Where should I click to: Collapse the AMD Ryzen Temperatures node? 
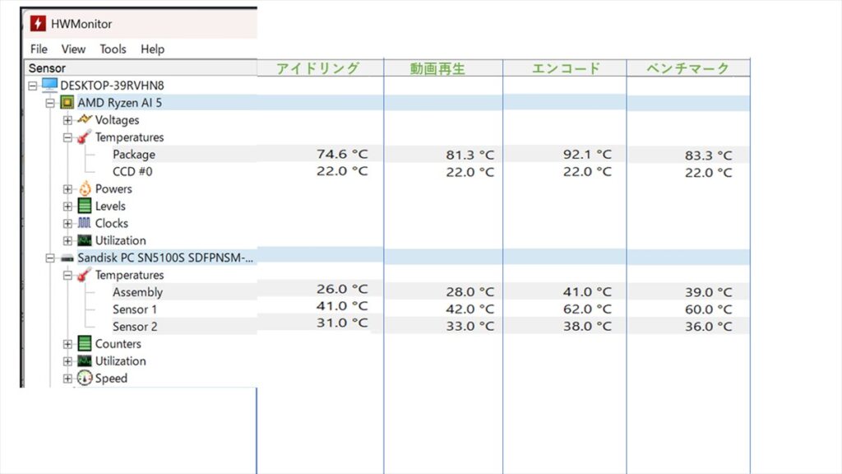tap(67, 137)
